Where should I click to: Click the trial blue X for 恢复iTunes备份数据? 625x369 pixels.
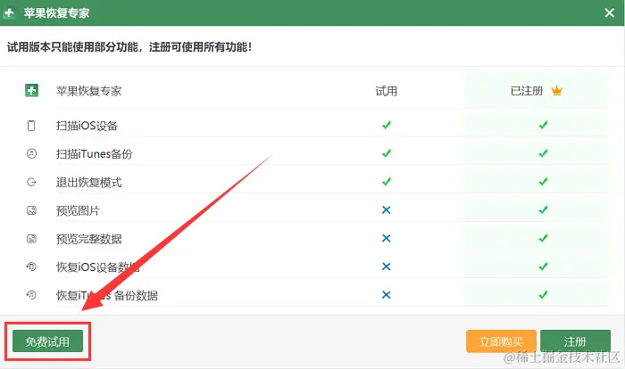click(386, 294)
